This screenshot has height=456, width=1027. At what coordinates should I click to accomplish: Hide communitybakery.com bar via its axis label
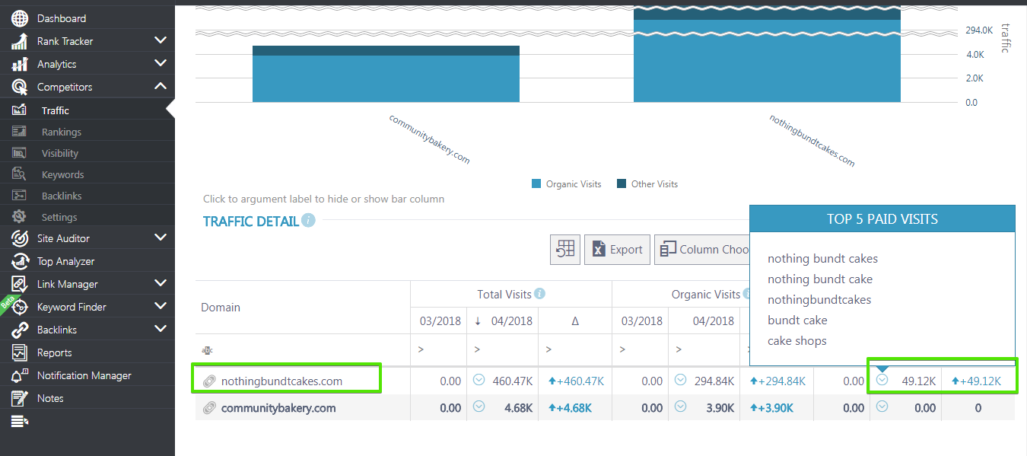pyautogui.click(x=429, y=139)
